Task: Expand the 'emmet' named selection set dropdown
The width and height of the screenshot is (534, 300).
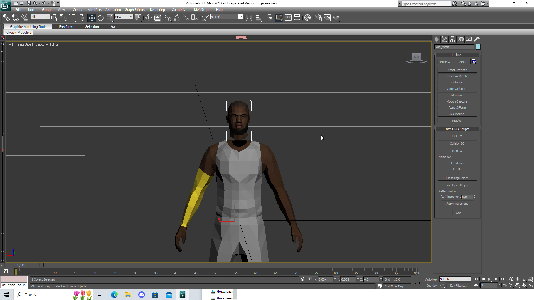Action: click(x=240, y=17)
